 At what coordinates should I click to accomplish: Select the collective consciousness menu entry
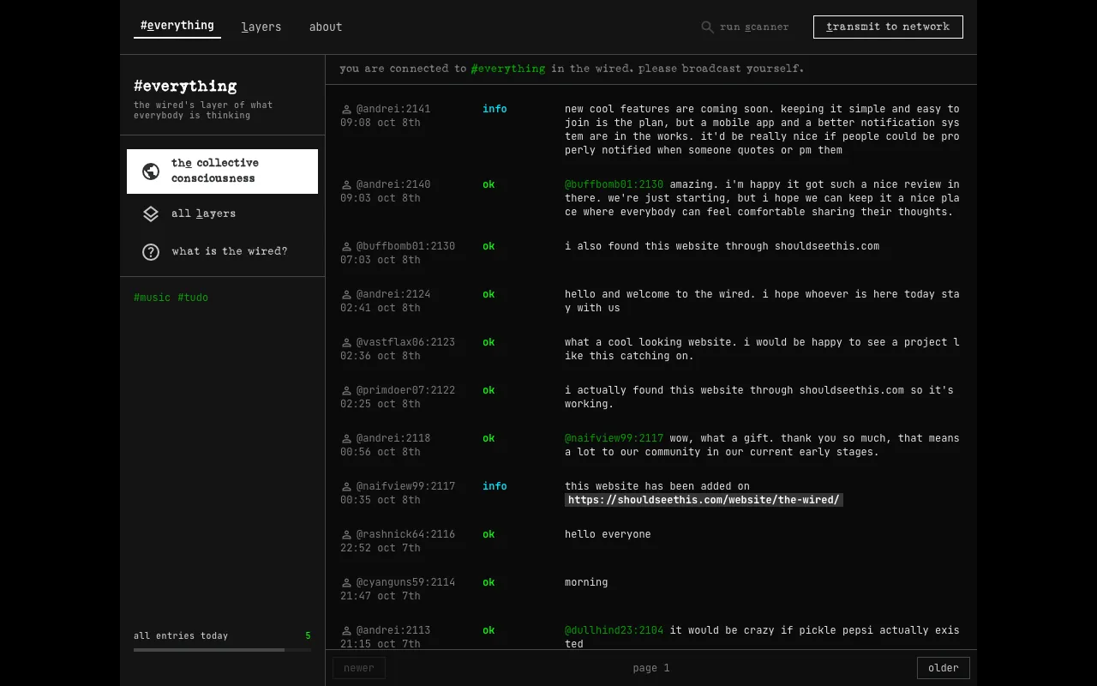[x=222, y=171]
